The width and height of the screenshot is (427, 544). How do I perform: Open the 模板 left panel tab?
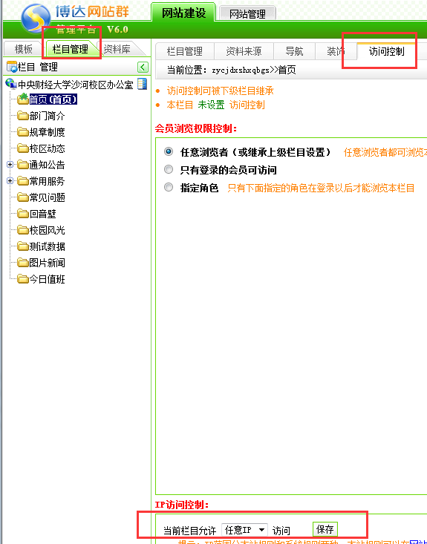[x=23, y=49]
